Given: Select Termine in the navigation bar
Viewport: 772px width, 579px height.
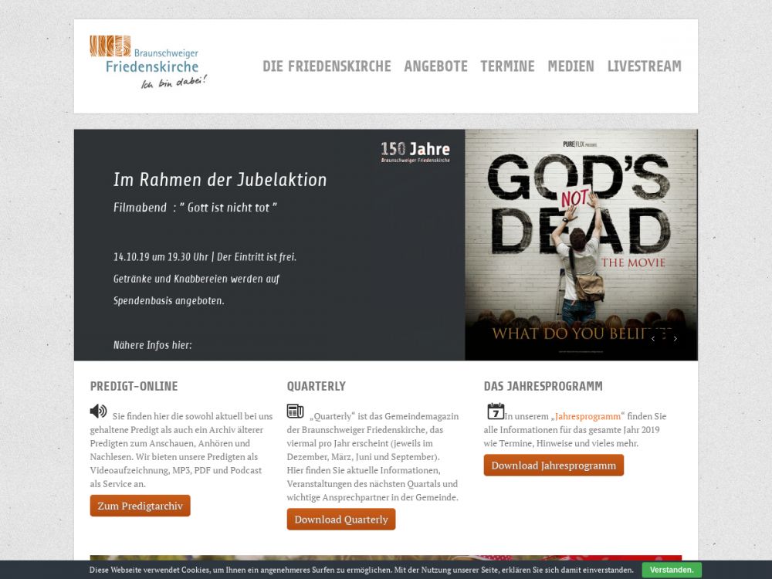Looking at the screenshot, I should click(x=507, y=66).
